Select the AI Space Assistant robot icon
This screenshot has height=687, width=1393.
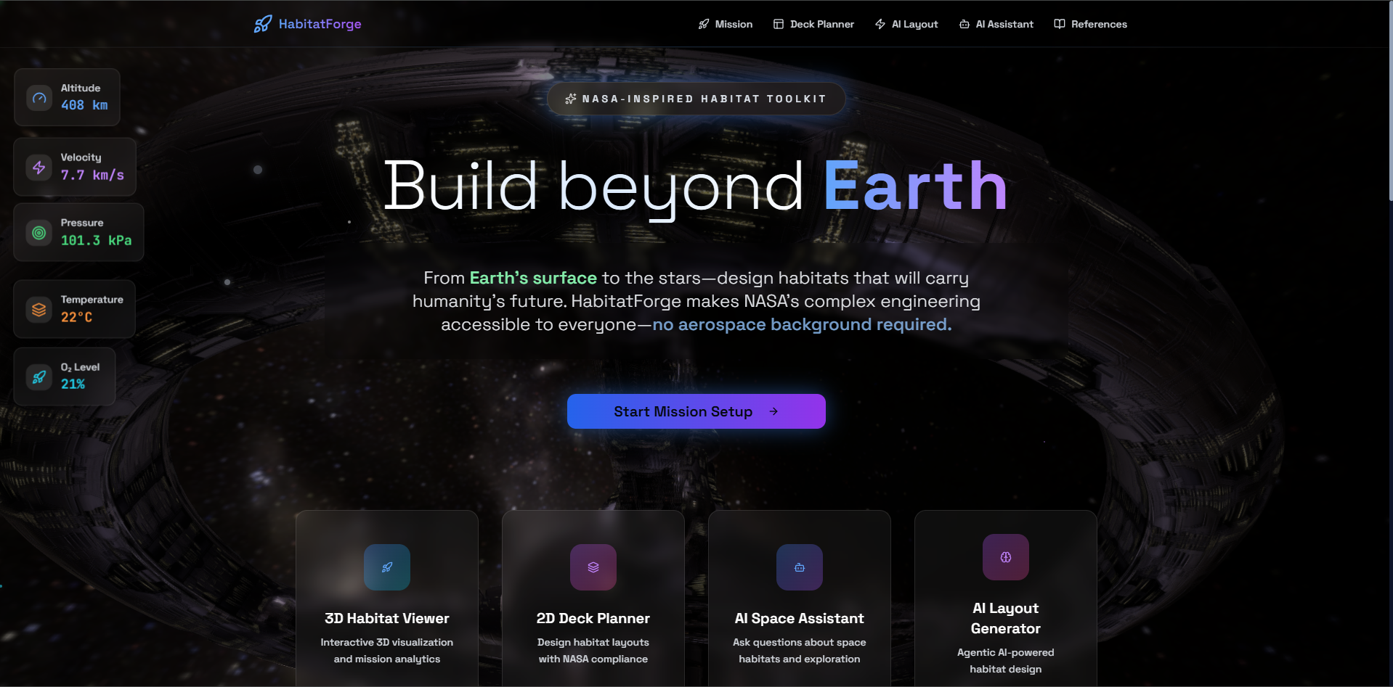[x=800, y=567]
